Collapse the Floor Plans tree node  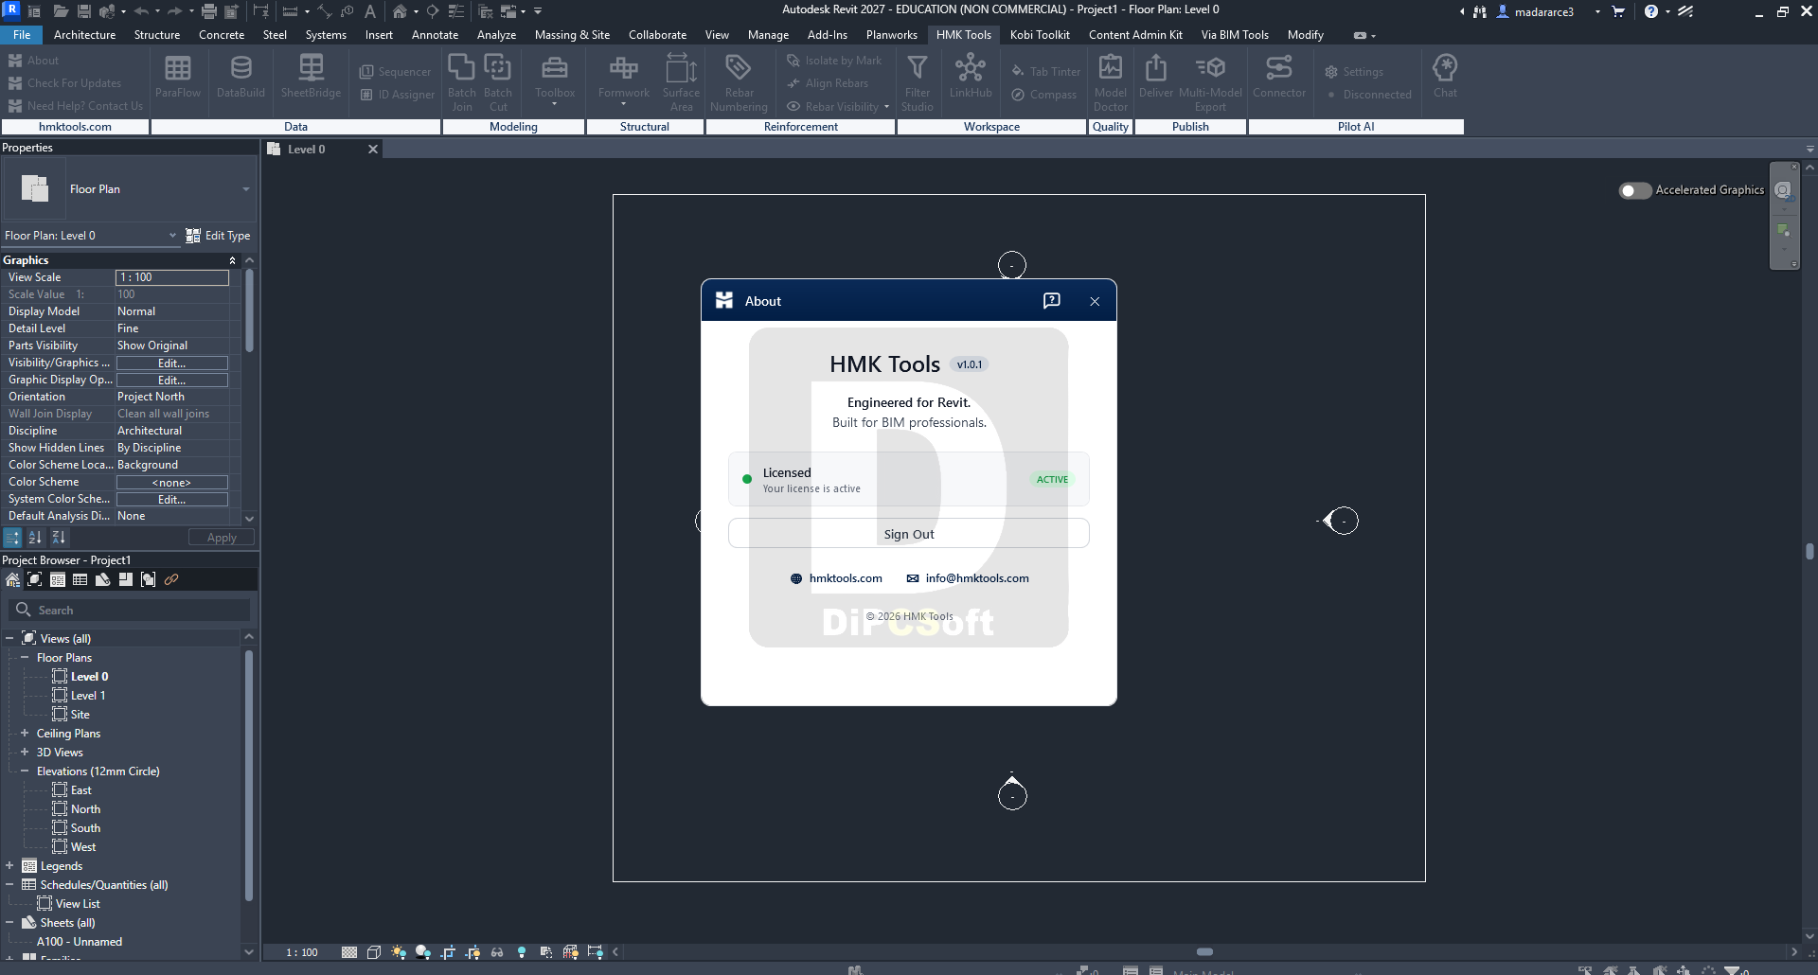25,657
